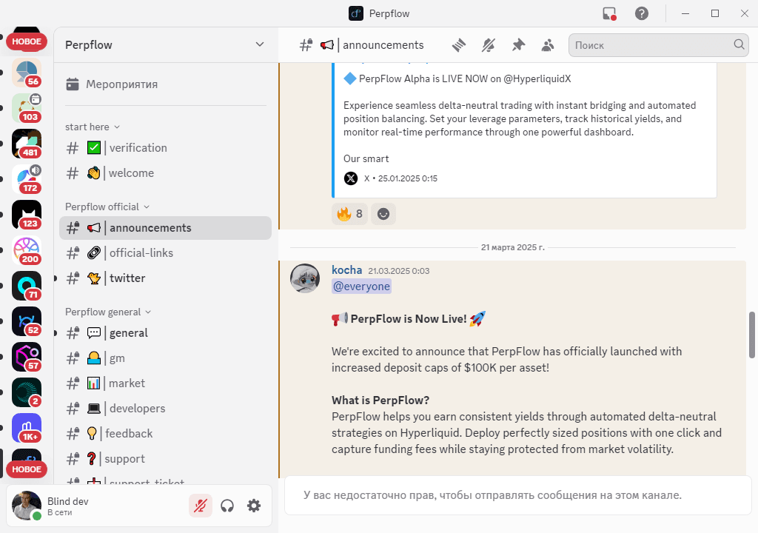Go to the general channel

point(165,333)
